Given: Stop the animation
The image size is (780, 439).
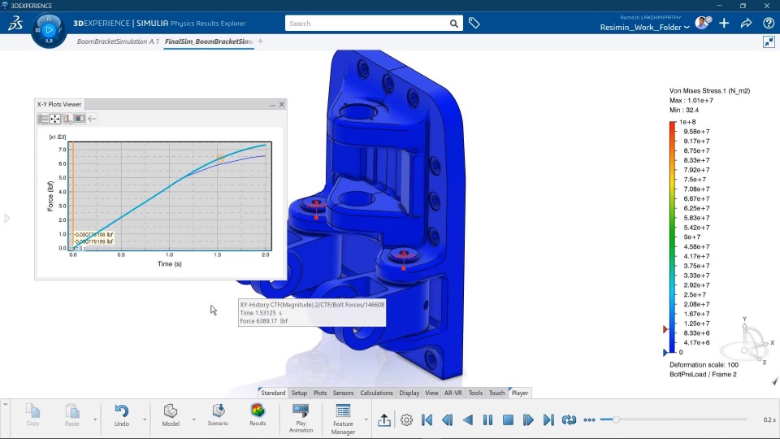Looking at the screenshot, I should coord(508,420).
